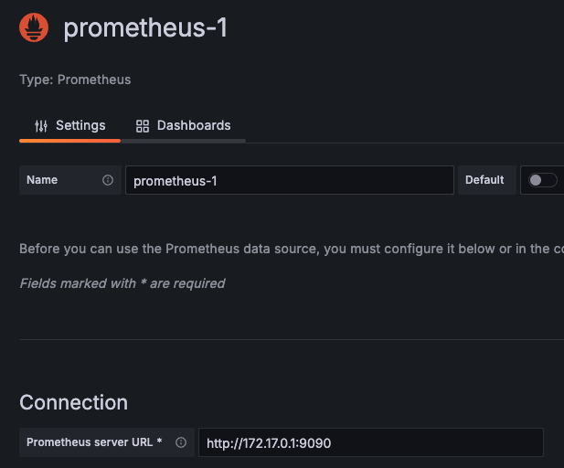Screen dimensions: 564x468
Task: Click the 'Fields marked with * are required' note
Action: click(122, 283)
